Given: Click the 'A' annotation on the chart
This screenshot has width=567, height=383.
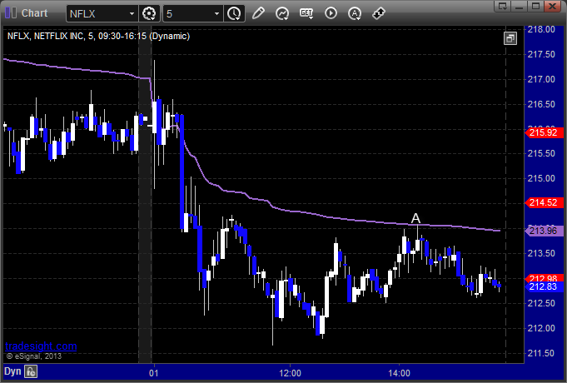Looking at the screenshot, I should [415, 218].
